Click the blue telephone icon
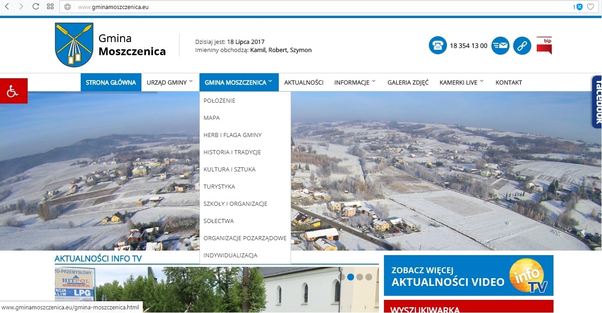The width and height of the screenshot is (602, 313). [x=437, y=46]
